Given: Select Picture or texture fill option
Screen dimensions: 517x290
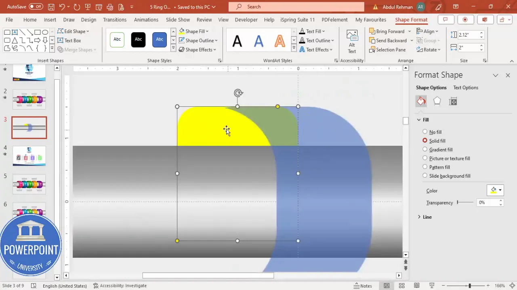Looking at the screenshot, I should pyautogui.click(x=446, y=158).
